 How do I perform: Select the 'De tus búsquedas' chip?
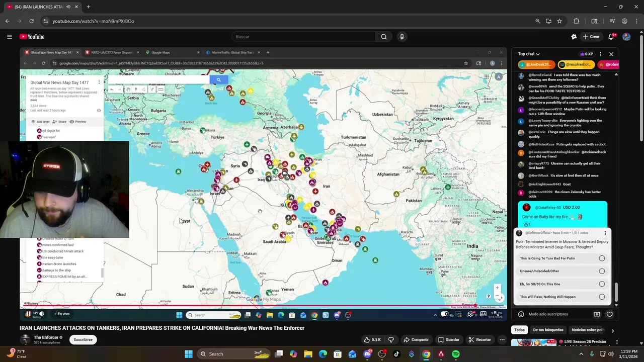click(548, 330)
